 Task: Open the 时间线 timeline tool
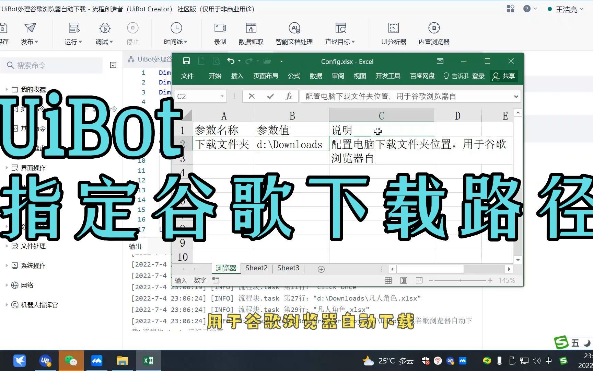click(x=176, y=28)
